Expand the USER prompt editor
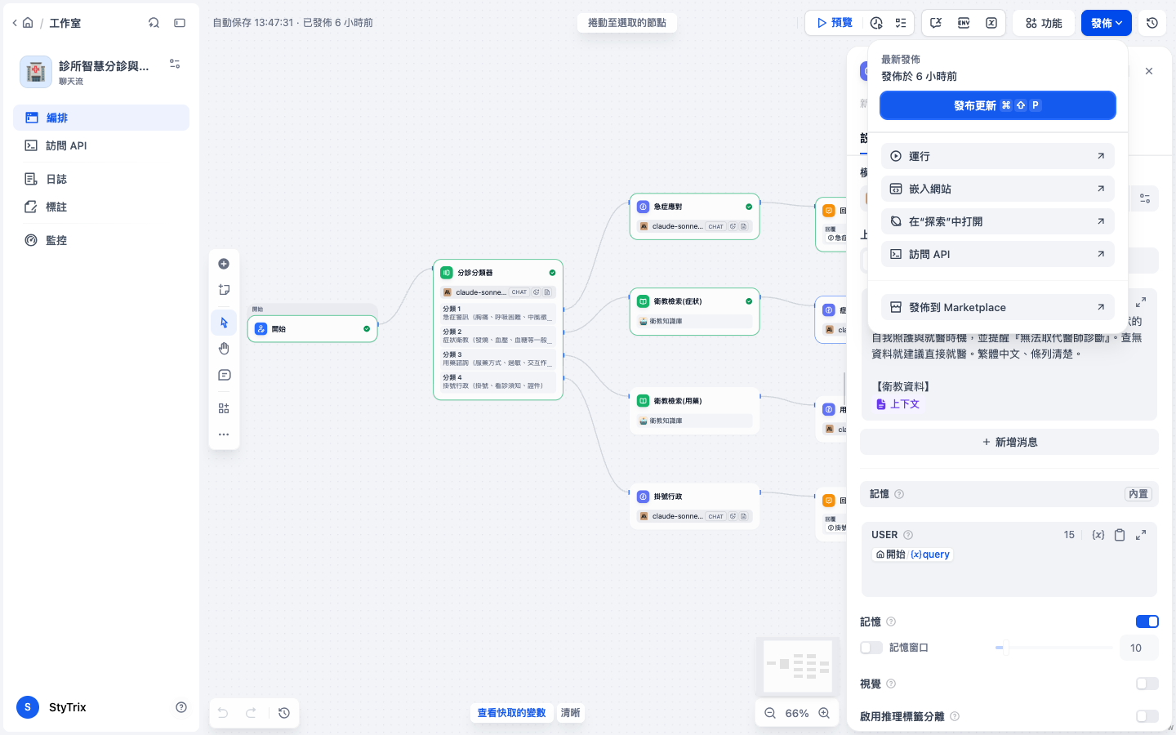Image resolution: width=1176 pixels, height=735 pixels. coord(1141,535)
